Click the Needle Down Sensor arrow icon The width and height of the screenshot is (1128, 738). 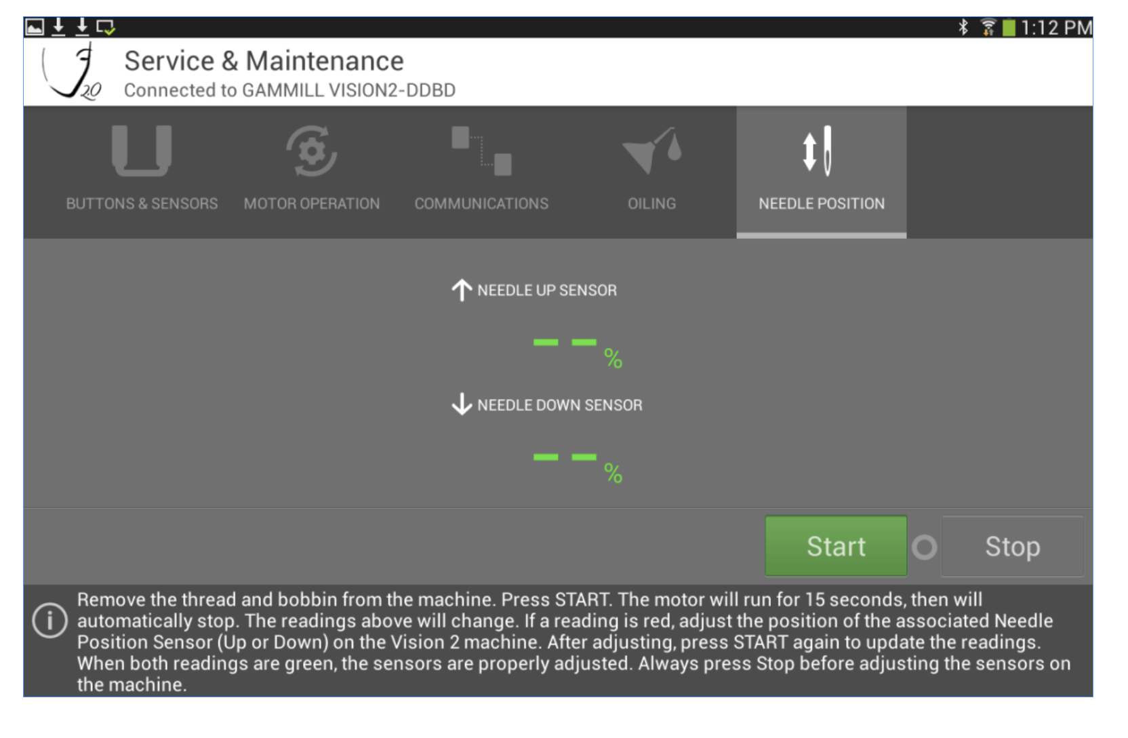[462, 404]
